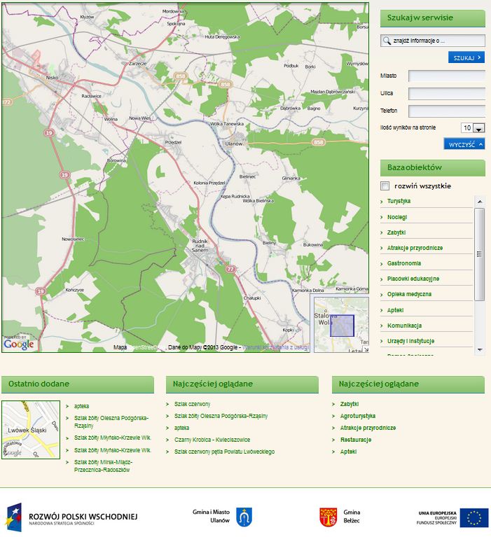Click the Telefon input field
The height and width of the screenshot is (537, 491).
click(x=447, y=111)
